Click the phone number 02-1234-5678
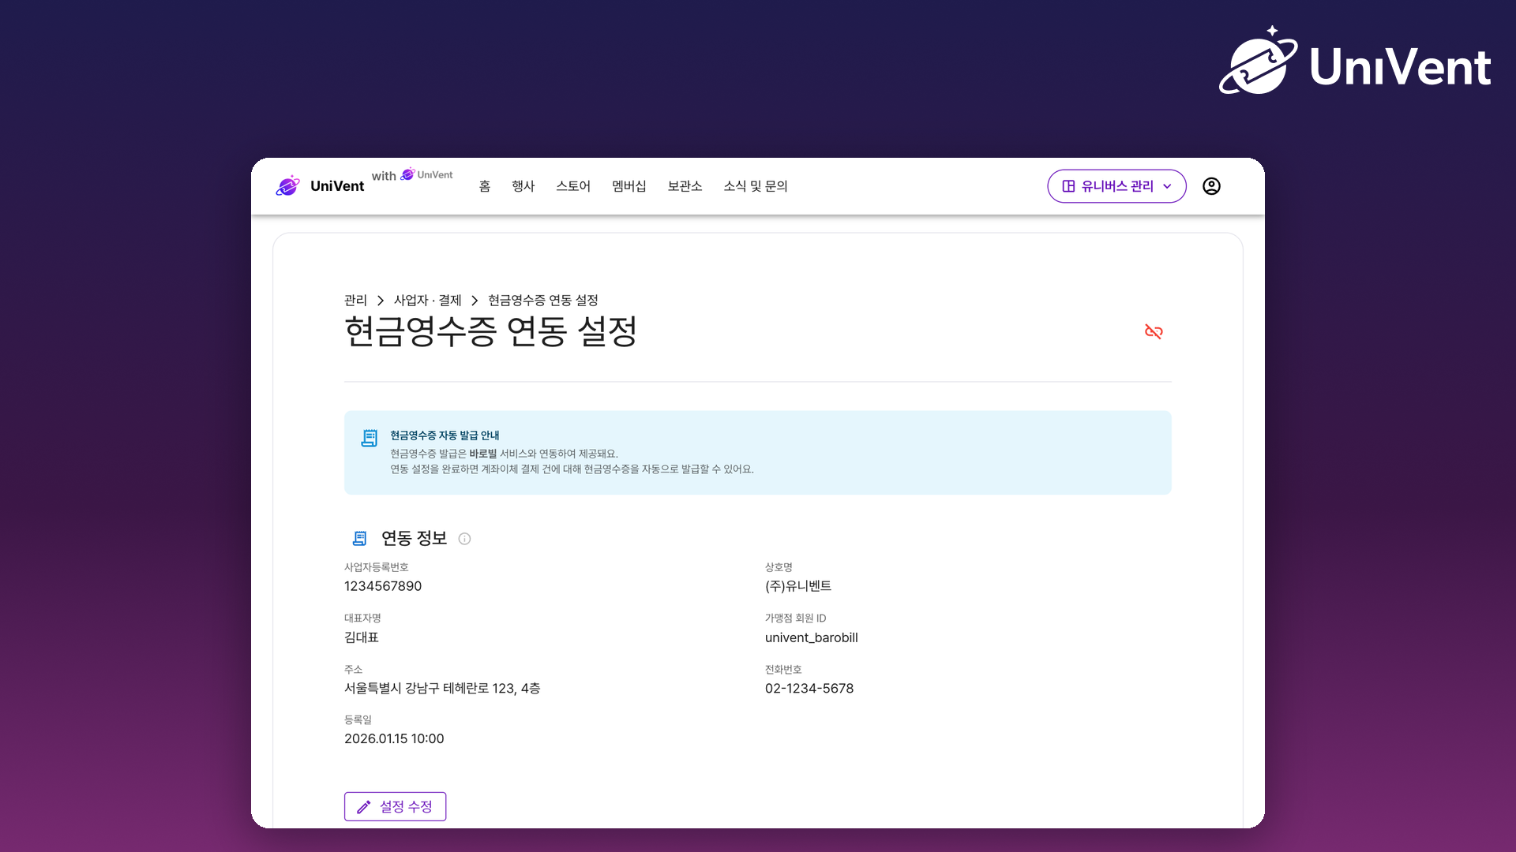This screenshot has height=852, width=1516. pos(809,688)
